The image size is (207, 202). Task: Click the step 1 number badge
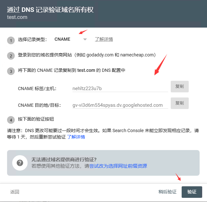[11, 40]
